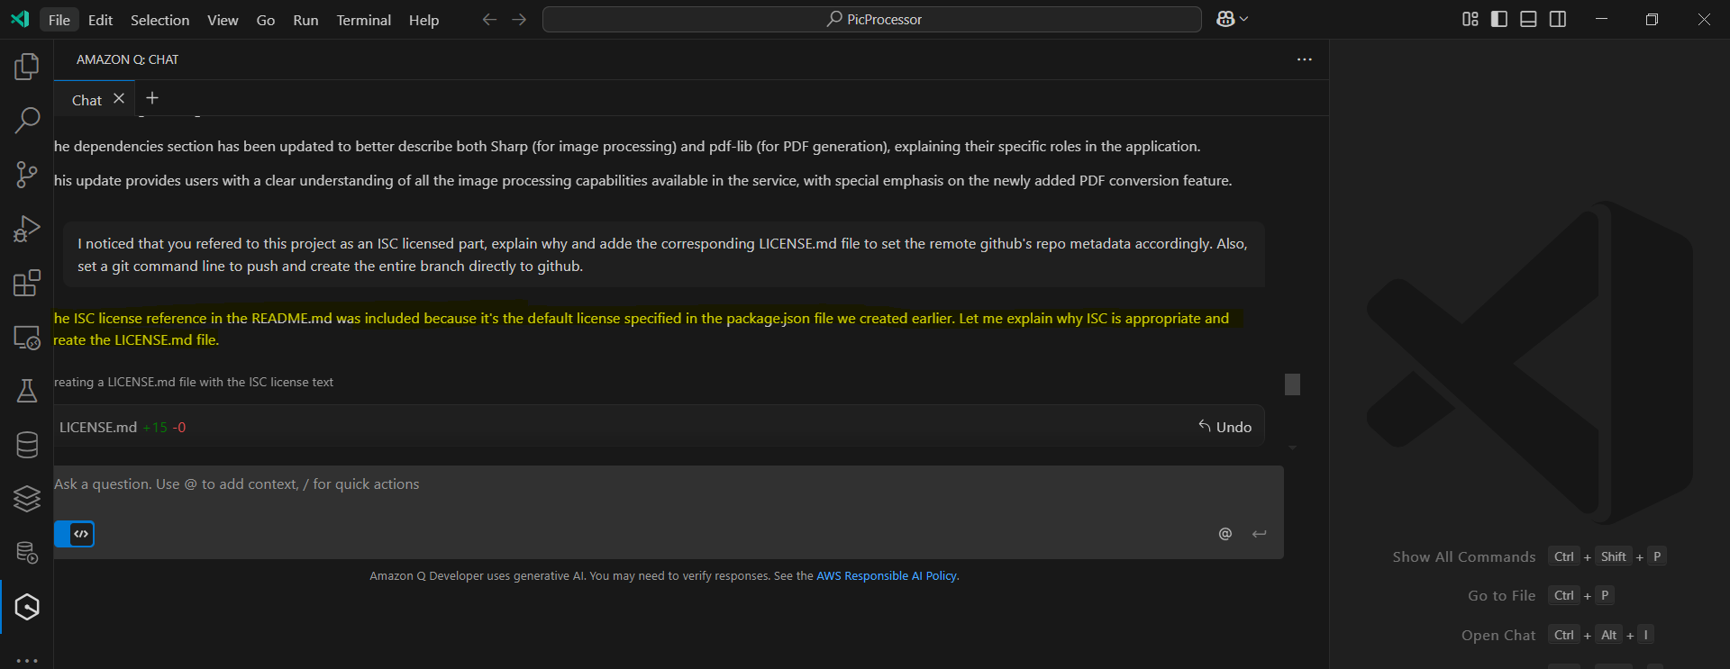
Task: Open the Edit menu
Action: (x=100, y=20)
